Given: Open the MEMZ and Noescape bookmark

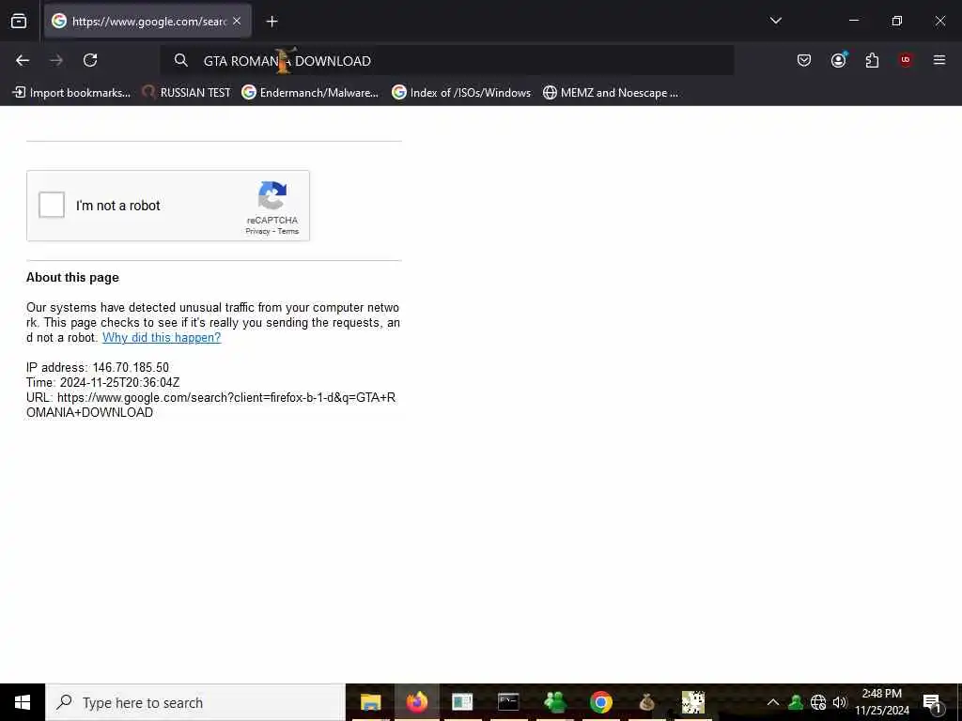Looking at the screenshot, I should pyautogui.click(x=611, y=93).
